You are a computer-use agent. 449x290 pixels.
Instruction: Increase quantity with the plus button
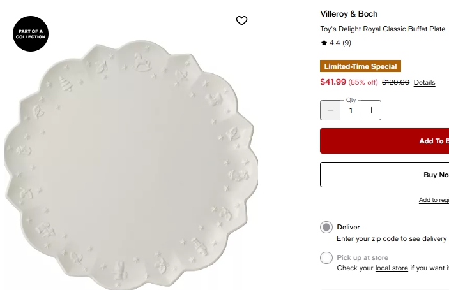click(371, 110)
